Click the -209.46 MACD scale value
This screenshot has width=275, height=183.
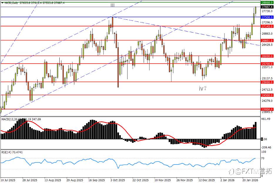[266, 148]
